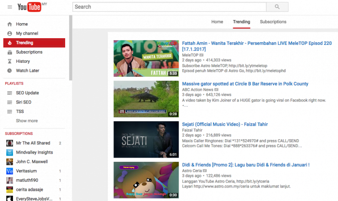Click the Veritasium channel avatar
The width and height of the screenshot is (338, 201).
tap(10, 171)
